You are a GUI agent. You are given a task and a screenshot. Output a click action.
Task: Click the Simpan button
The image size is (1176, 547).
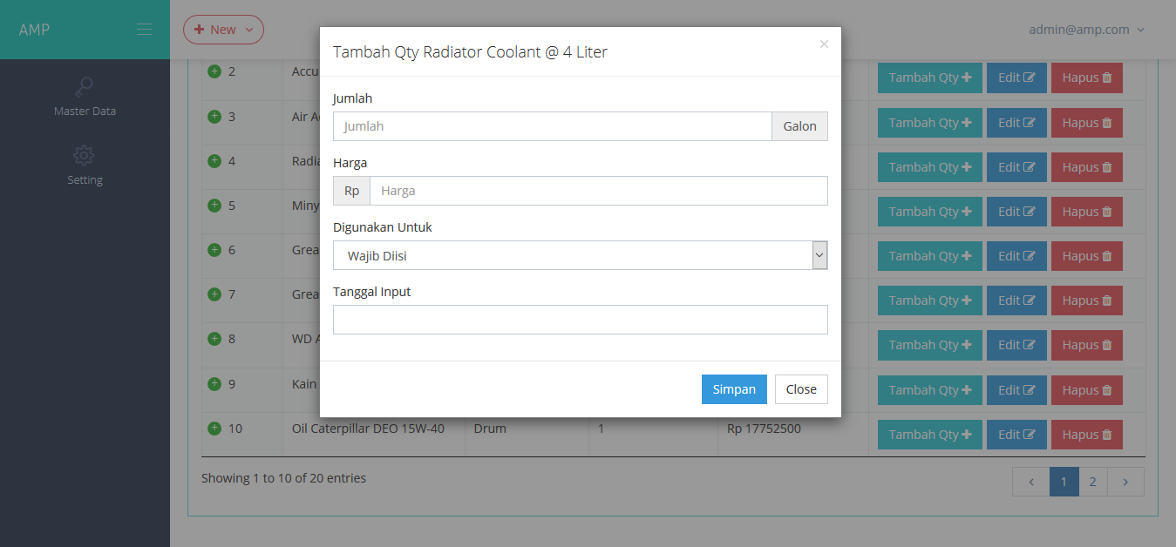[x=734, y=389]
